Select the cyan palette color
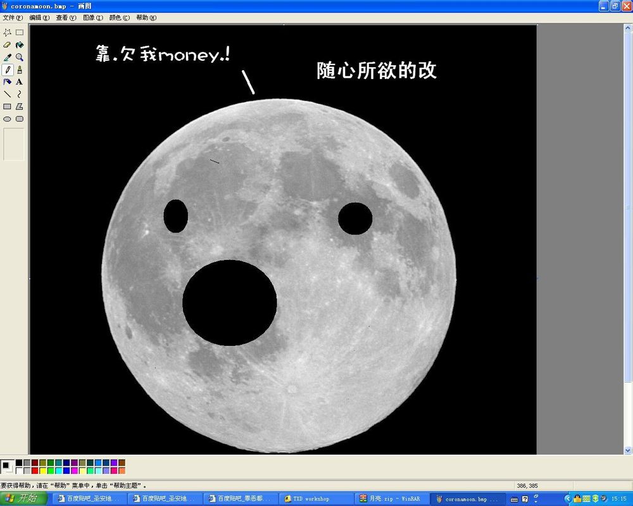 [58, 471]
